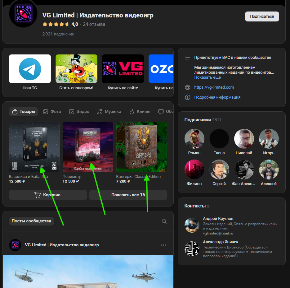Open the Telegram icon tile Наш TG

click(x=30, y=69)
